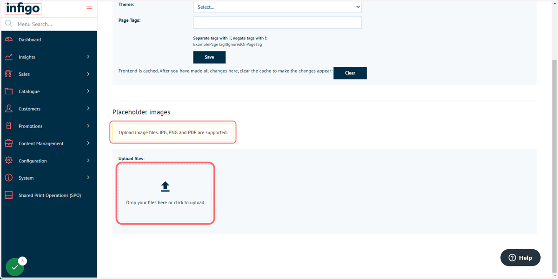This screenshot has width=558, height=279.
Task: Open the Dashboard menu item
Action: [49, 39]
